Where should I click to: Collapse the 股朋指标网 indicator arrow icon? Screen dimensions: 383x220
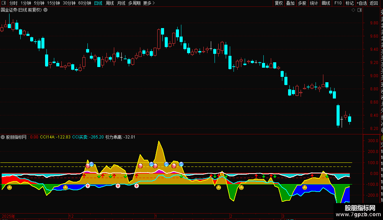3,137
